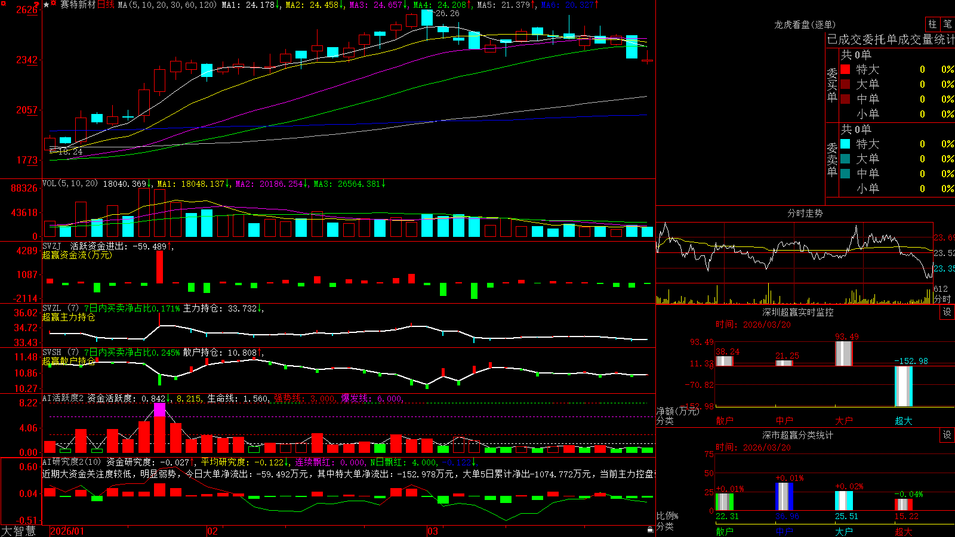Switch order view to 柱 bar mode
This screenshot has width=955, height=537.
click(x=932, y=24)
